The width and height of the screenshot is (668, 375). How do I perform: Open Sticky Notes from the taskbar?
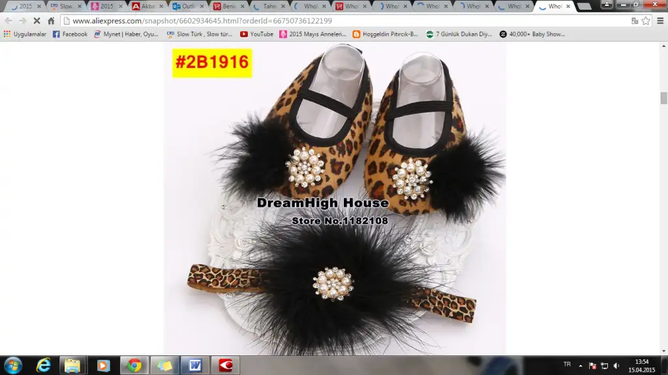[164, 366]
